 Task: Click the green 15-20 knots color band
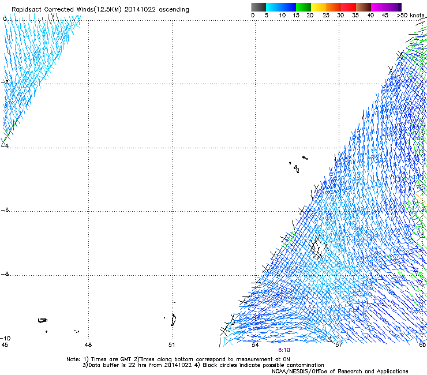coord(304,7)
